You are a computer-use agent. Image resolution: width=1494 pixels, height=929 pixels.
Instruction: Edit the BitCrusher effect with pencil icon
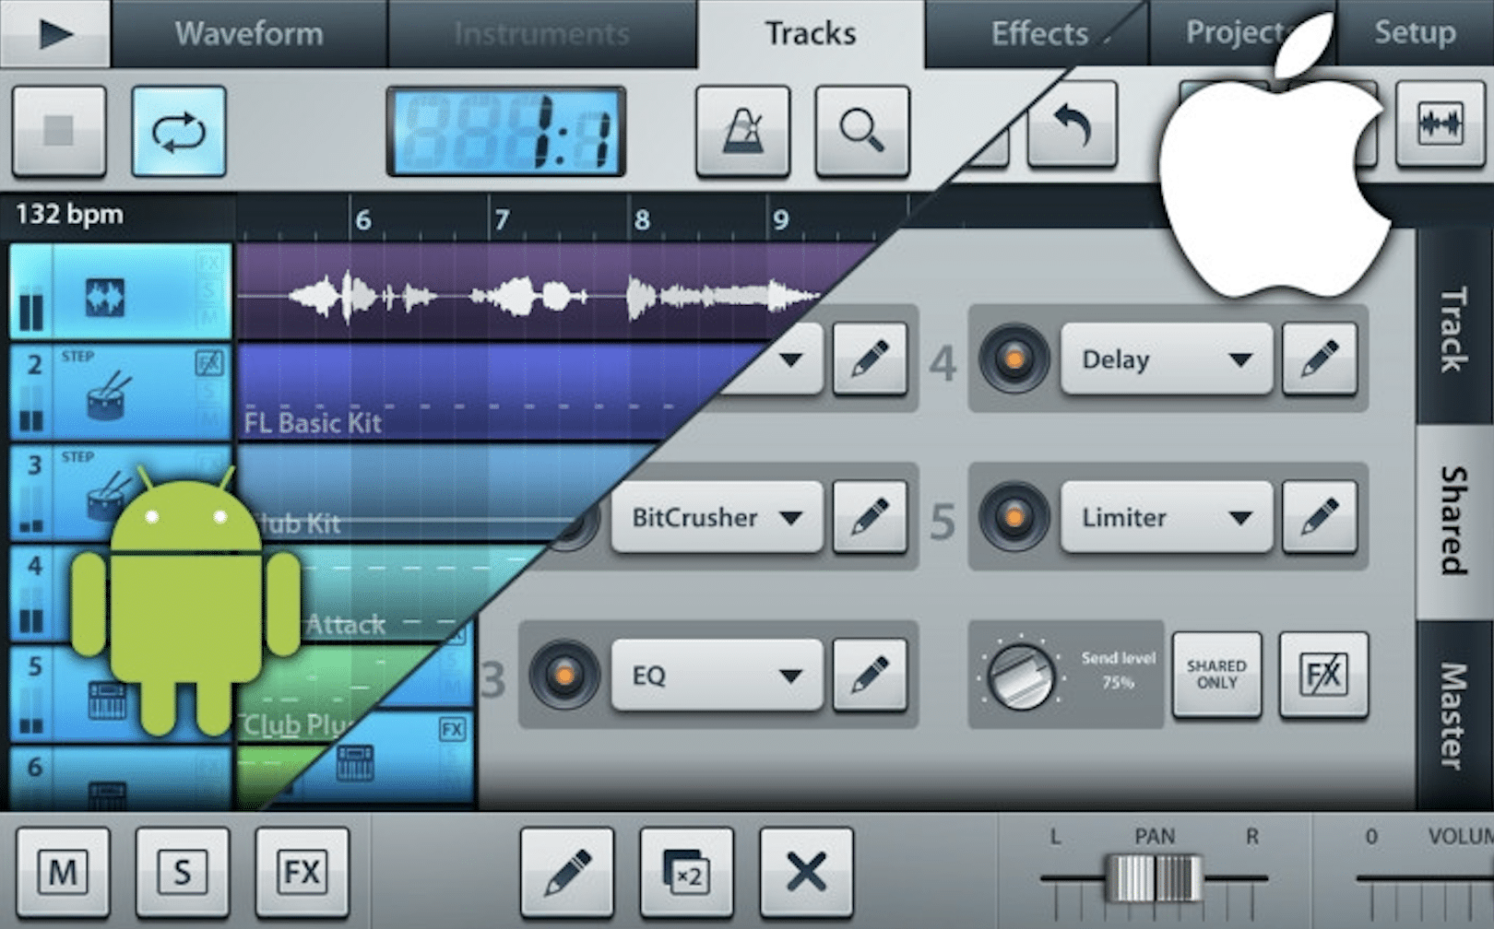point(870,518)
